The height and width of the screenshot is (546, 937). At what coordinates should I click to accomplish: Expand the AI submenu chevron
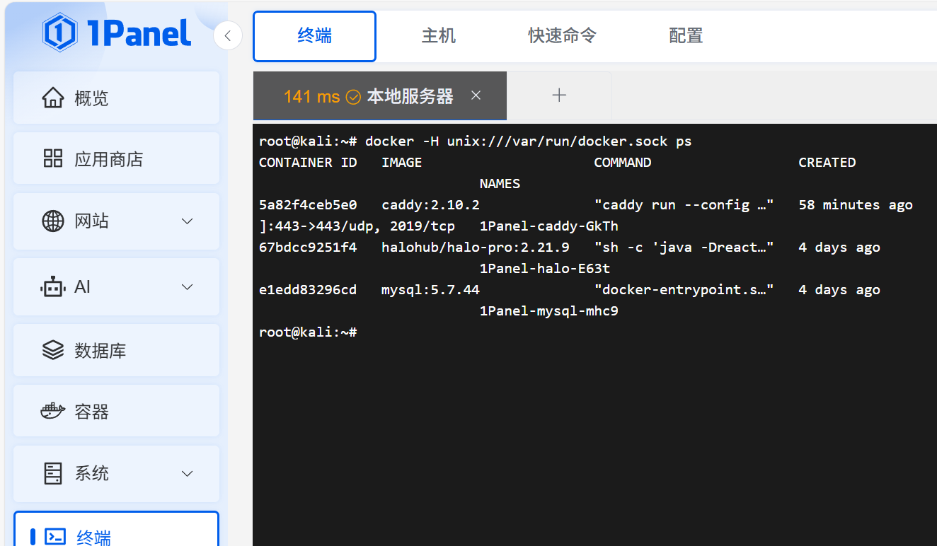[188, 286]
